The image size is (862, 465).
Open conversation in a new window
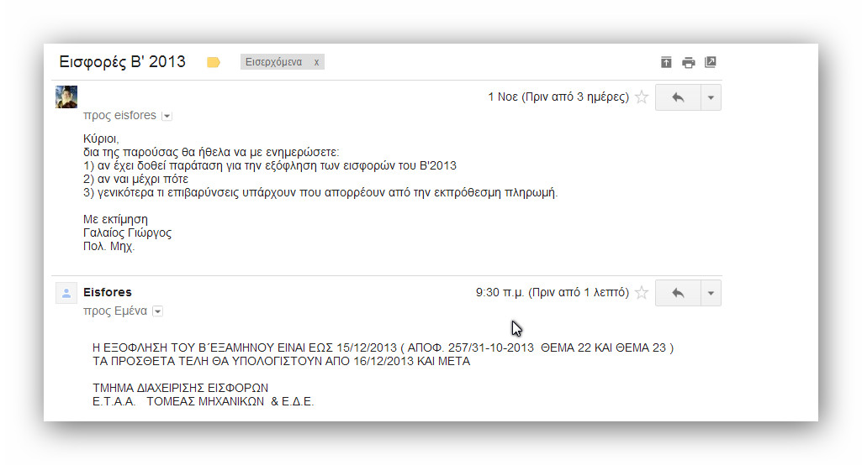click(711, 62)
